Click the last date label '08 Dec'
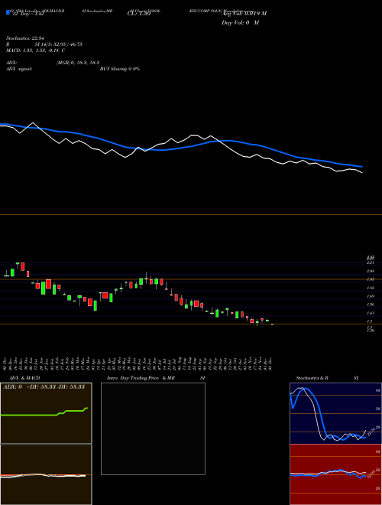 click(270, 363)
